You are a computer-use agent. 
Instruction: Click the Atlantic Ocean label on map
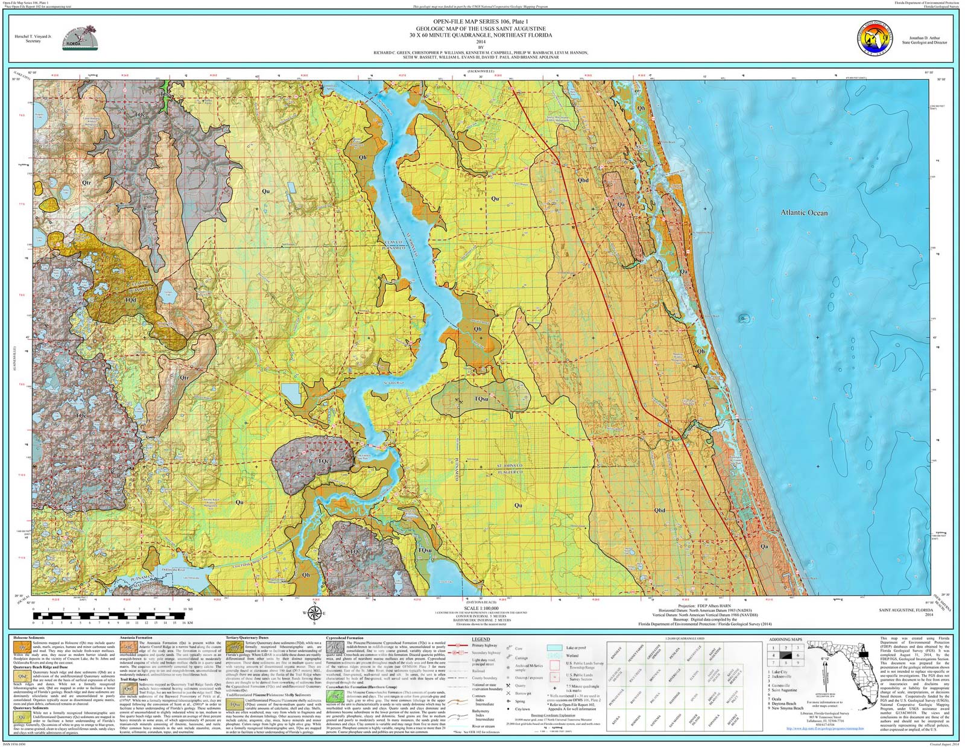pyautogui.click(x=804, y=212)
